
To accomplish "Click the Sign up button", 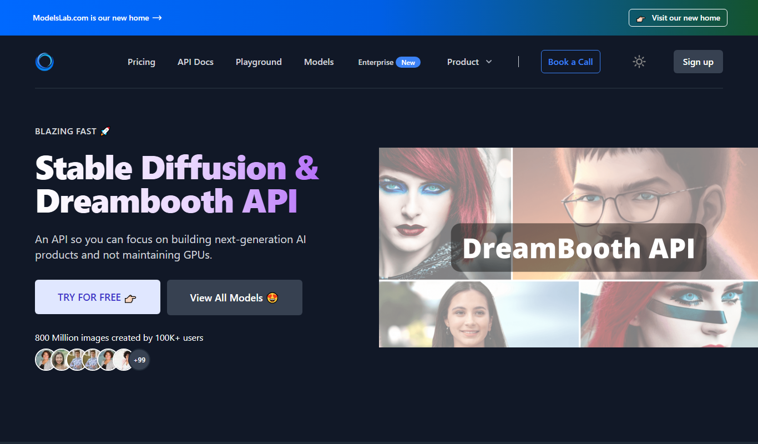I will tap(698, 62).
